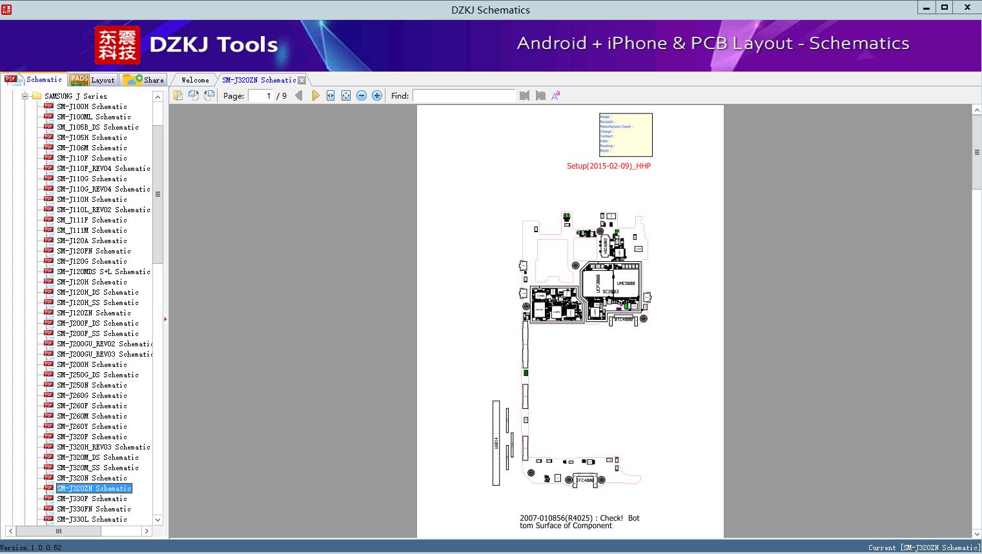Maximize the DZKJ Schematics window
982x554 pixels.
point(945,8)
